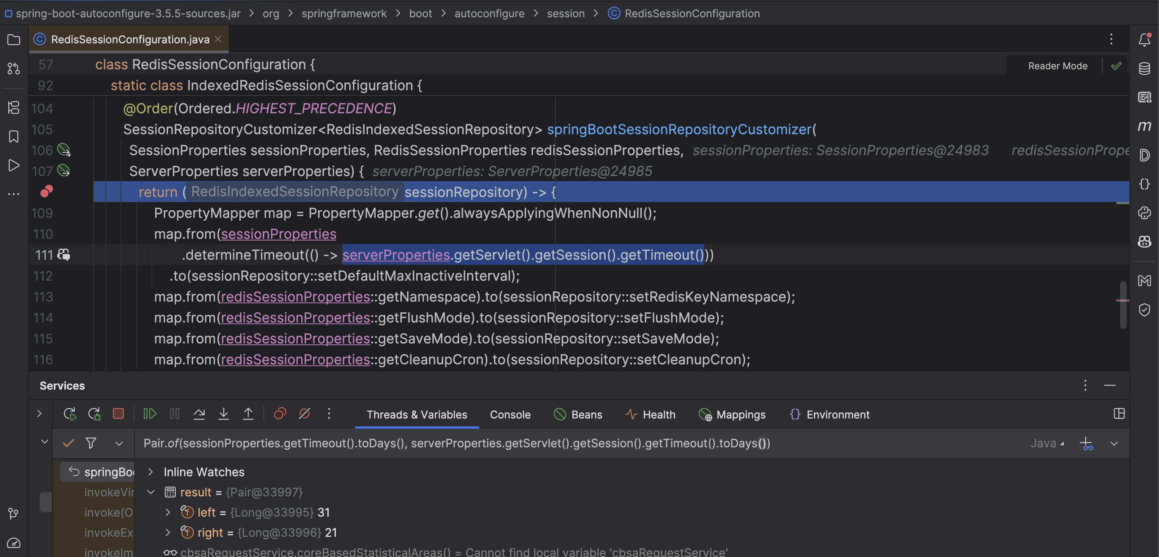
Task: Switch to the Health tab
Action: [651, 415]
